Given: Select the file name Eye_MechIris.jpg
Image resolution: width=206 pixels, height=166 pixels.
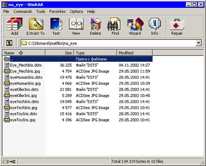Looking at the screenshot, I should click(25, 71).
